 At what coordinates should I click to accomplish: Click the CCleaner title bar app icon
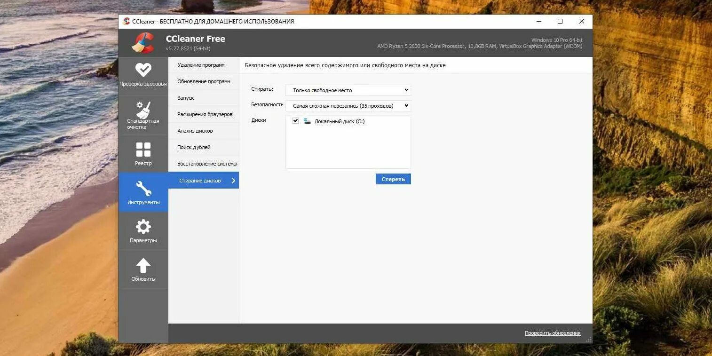[126, 21]
